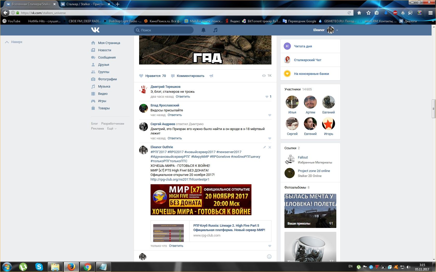The height and width of the screenshot is (272, 436).
Task: Open the Firefox hamburger menu
Action: pos(430,13)
